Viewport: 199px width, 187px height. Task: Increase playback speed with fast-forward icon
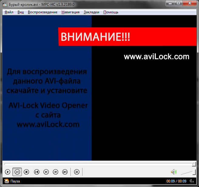(56, 172)
